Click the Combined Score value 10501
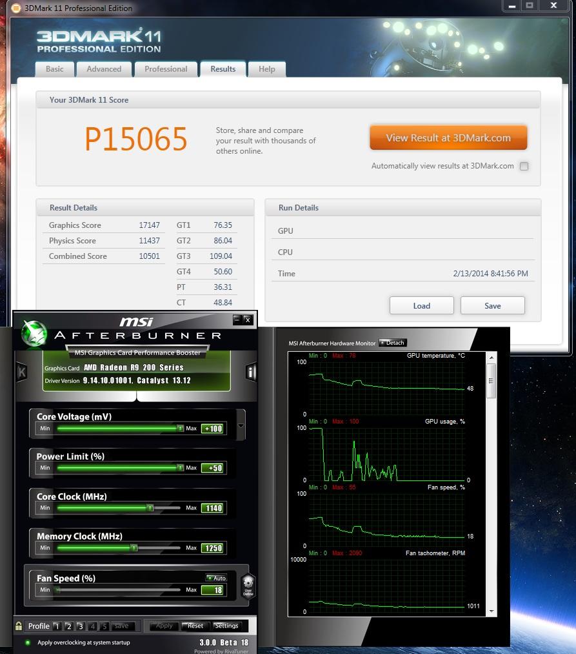 click(x=149, y=256)
